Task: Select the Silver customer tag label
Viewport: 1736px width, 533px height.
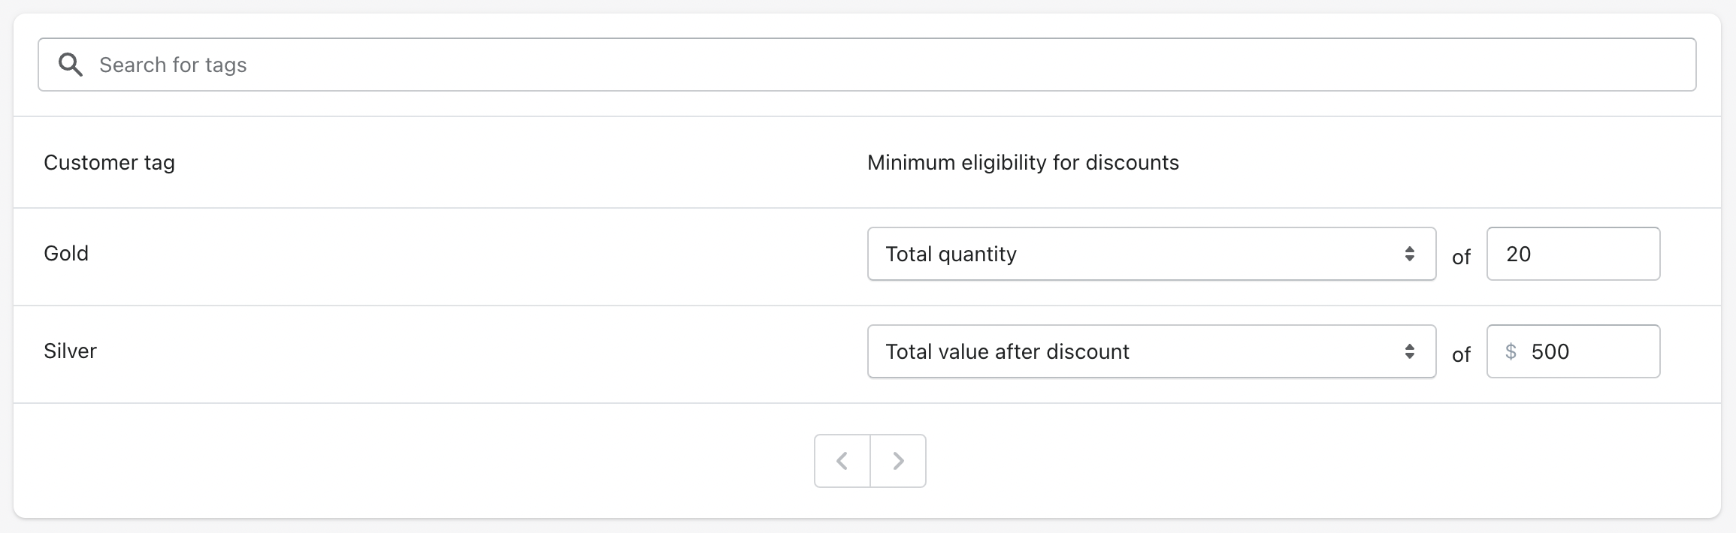Action: pos(70,351)
